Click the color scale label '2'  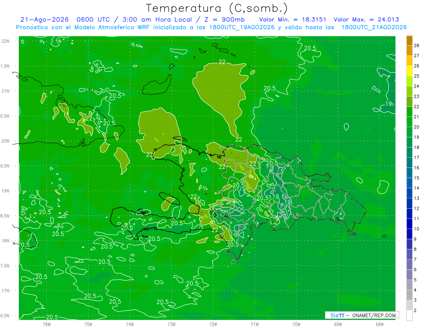(x=415, y=311)
